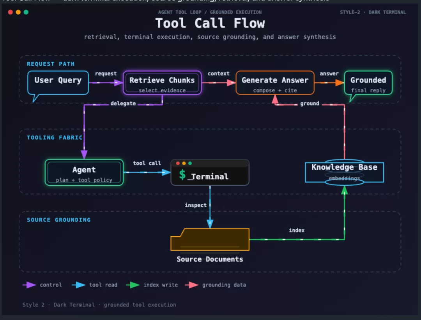Click the "Source Documents" caption text
This screenshot has height=320, width=421.
pos(210,259)
